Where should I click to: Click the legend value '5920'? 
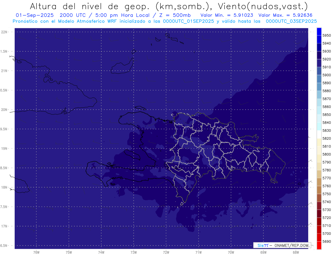(x=326, y=59)
